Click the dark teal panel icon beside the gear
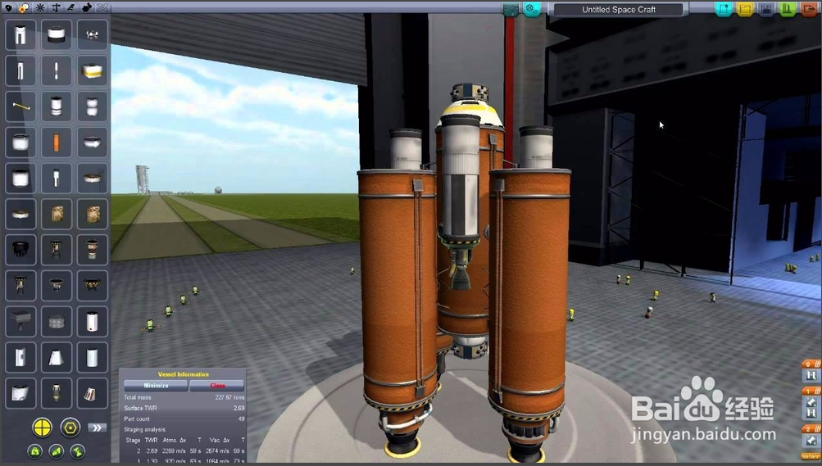 click(x=510, y=9)
